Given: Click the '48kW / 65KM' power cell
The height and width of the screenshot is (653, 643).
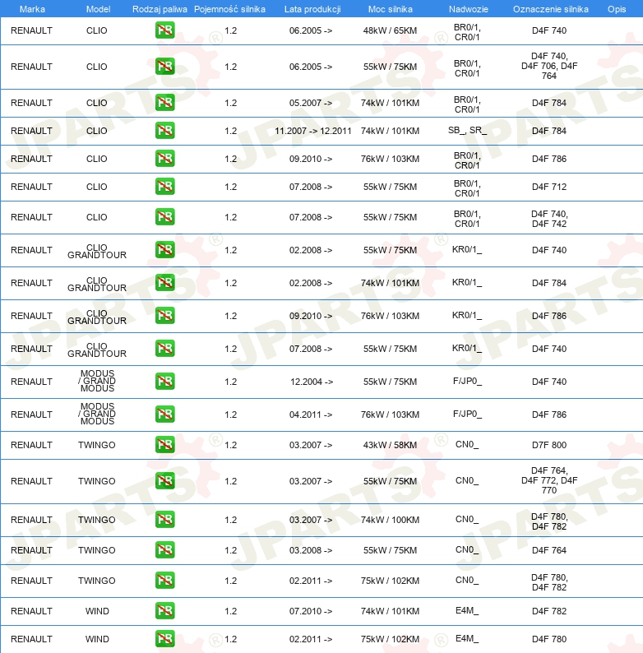Looking at the screenshot, I should [390, 30].
